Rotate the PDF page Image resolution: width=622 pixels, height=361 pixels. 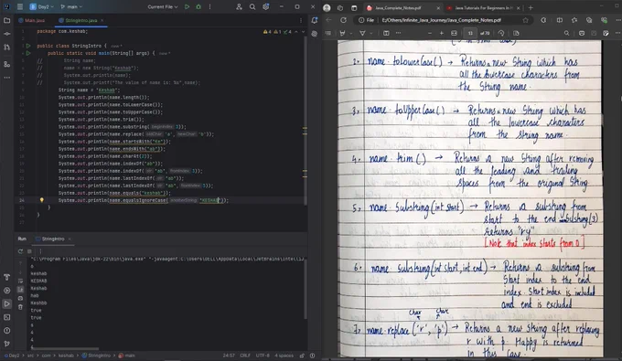click(x=501, y=33)
